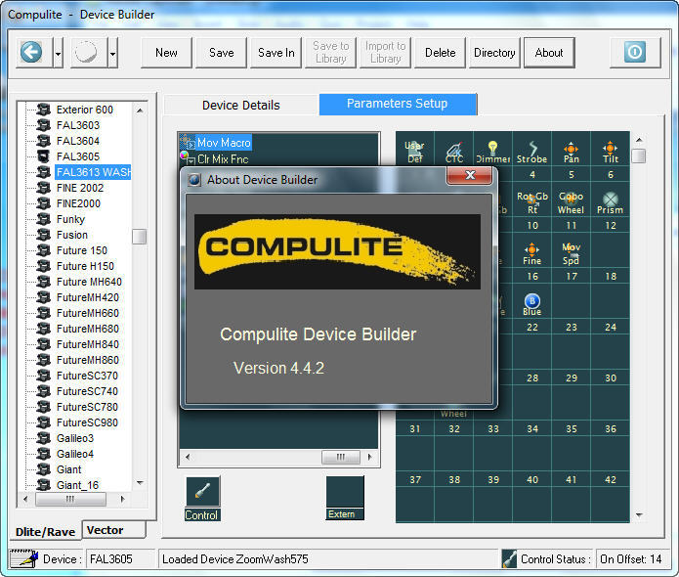Click the New button
Screen dimensions: 679x577
coord(166,53)
